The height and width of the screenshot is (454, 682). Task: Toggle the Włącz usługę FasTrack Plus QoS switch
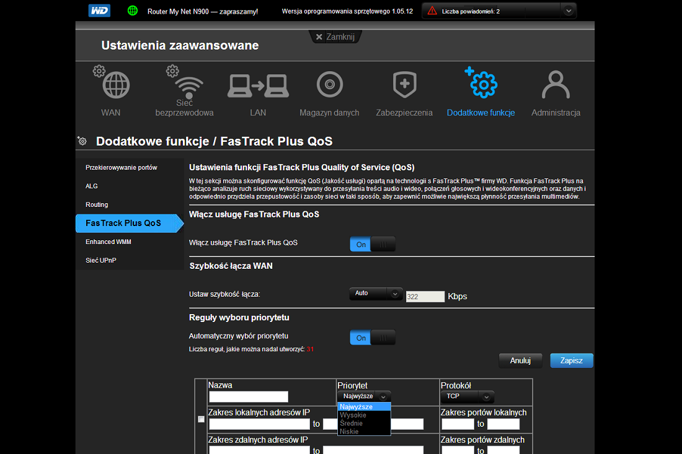[373, 244]
